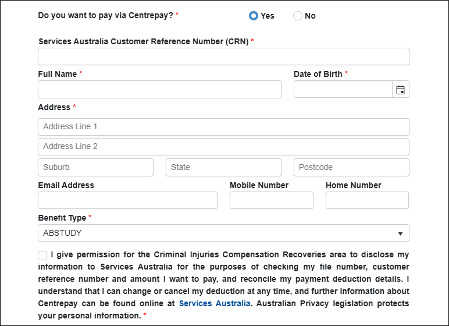Viewport: 449px width, 326px height.
Task: Open the Date of Birth calendar picker
Action: [400, 90]
